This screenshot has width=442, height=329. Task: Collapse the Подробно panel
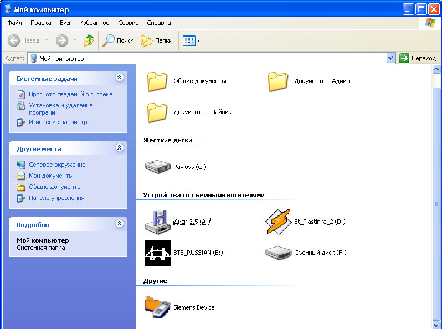tap(120, 224)
